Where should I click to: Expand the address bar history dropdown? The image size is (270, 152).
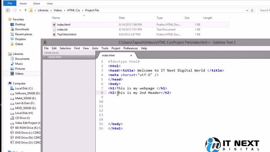247,10
